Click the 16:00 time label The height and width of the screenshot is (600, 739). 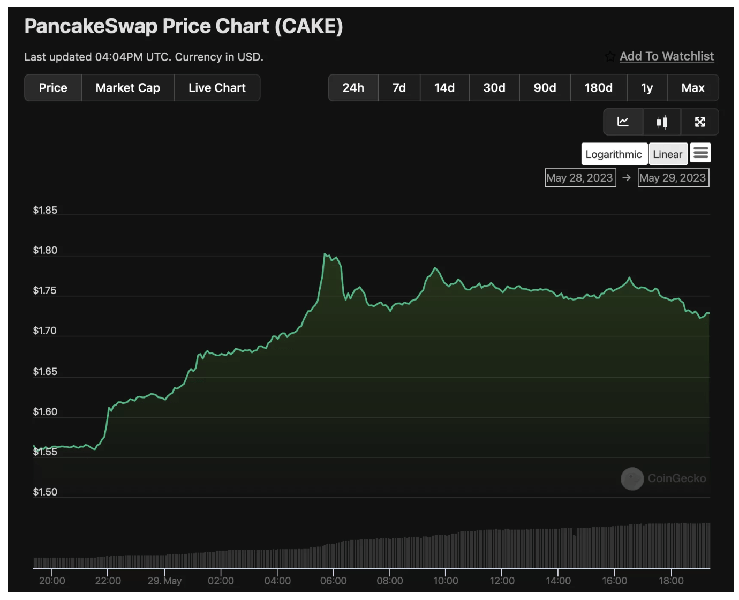click(614, 581)
